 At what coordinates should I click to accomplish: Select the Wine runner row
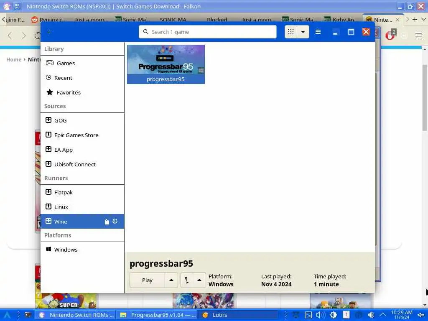click(x=82, y=222)
